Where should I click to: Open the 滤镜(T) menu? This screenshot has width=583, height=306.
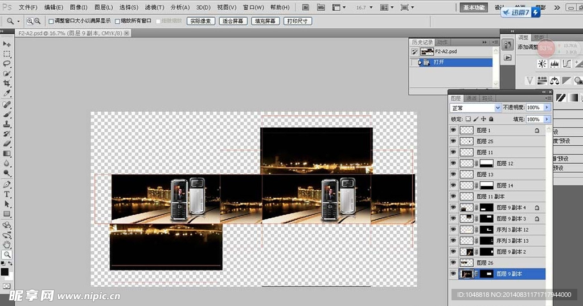(154, 7)
